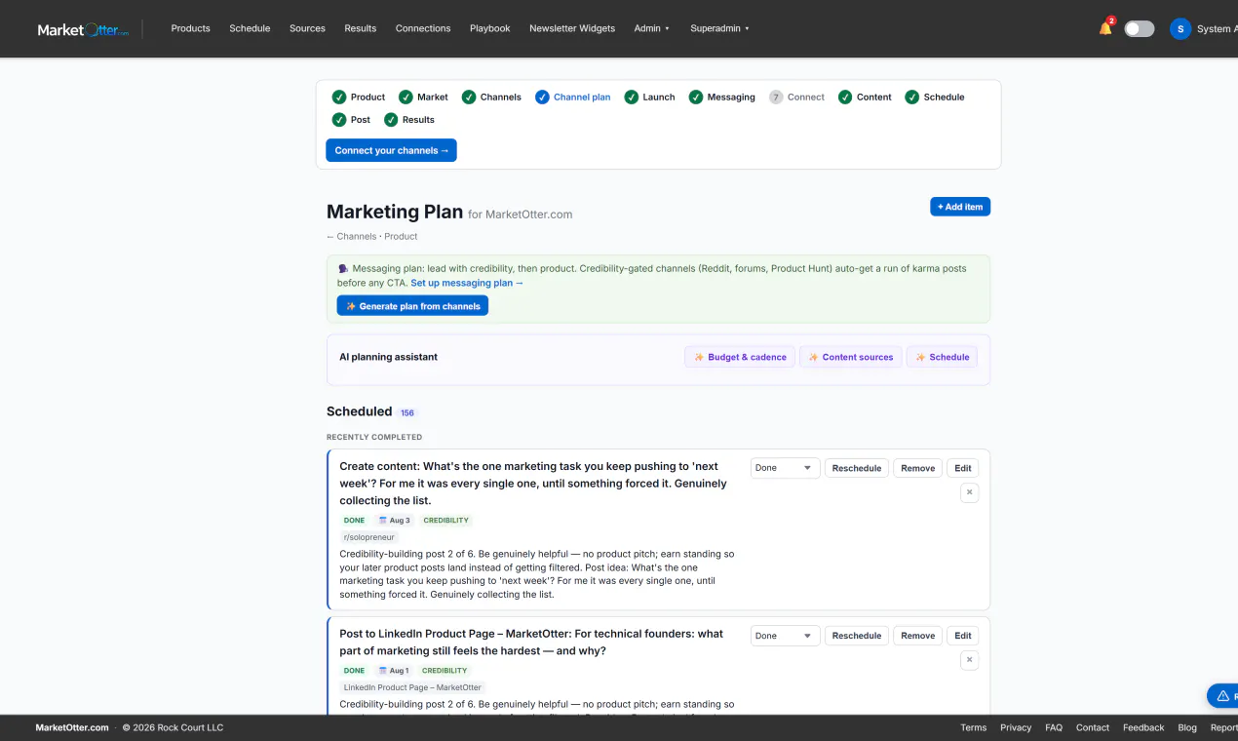Image resolution: width=1238 pixels, height=741 pixels.
Task: Click the 'RECENTLY COMPLETED' label
Action: (374, 437)
